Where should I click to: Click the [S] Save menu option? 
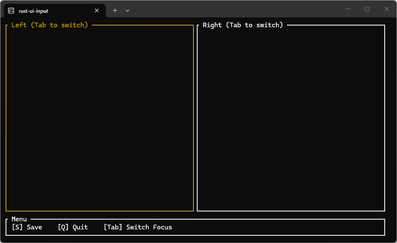(x=27, y=227)
